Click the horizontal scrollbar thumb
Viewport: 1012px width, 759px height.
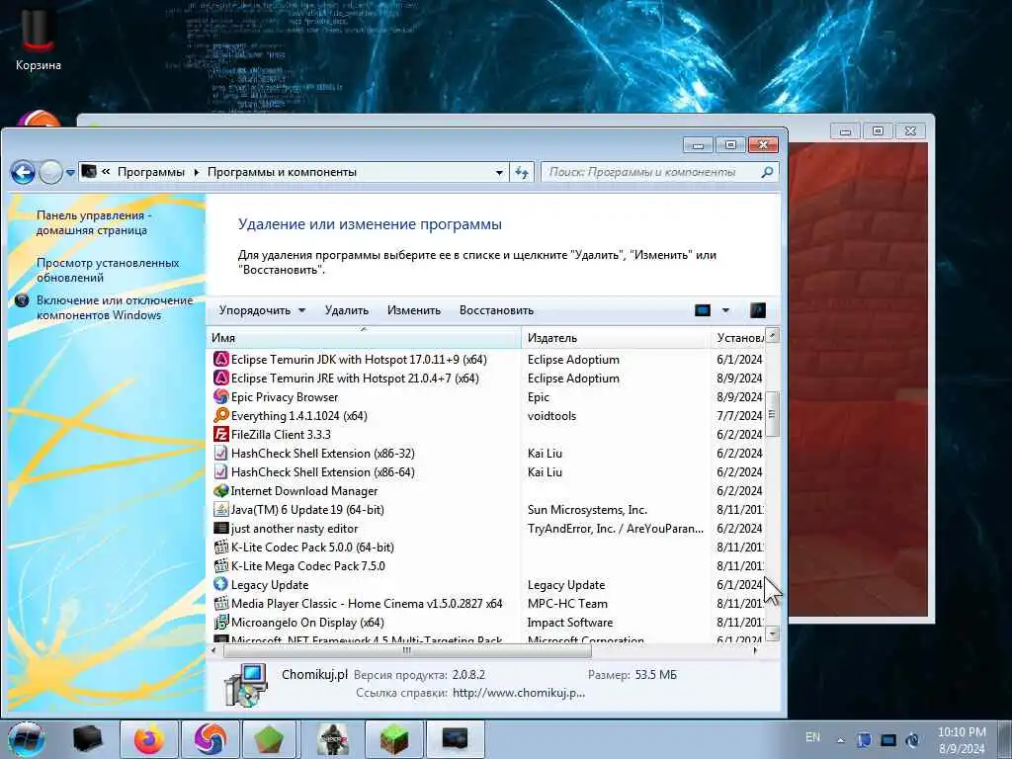[x=406, y=650]
